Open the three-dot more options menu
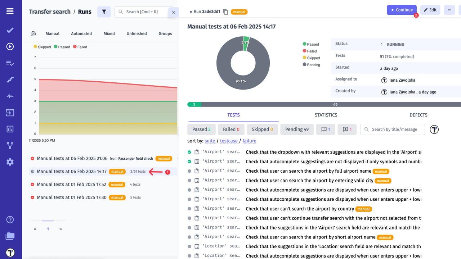This screenshot has height=259, width=461. (449, 10)
